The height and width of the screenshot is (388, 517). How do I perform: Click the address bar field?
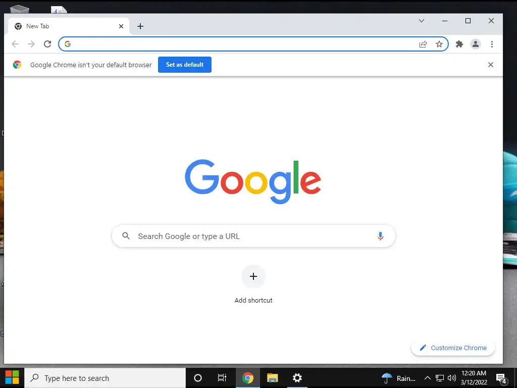tap(244, 44)
